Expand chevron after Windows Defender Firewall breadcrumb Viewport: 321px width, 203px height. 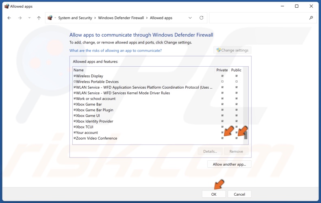point(147,18)
